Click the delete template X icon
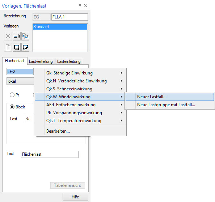The height and width of the screenshot is (202, 215). click(8, 36)
